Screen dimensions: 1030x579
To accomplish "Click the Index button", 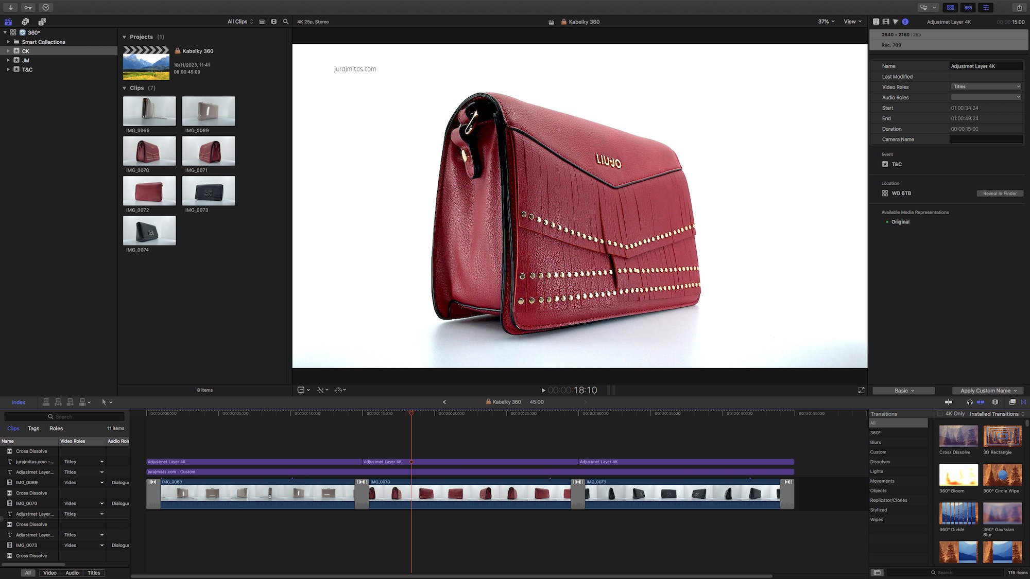I will [19, 402].
